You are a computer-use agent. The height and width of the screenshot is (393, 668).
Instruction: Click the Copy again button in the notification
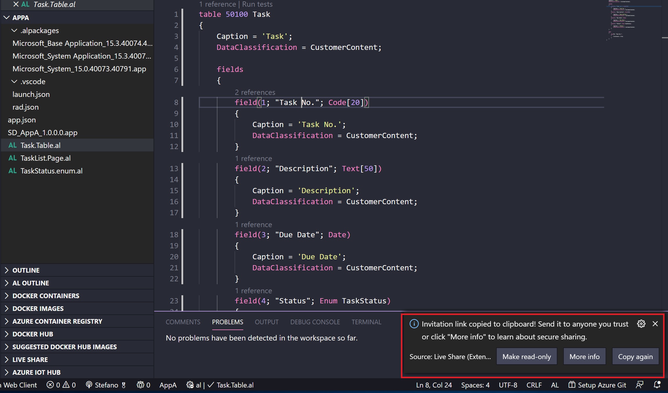click(x=635, y=356)
